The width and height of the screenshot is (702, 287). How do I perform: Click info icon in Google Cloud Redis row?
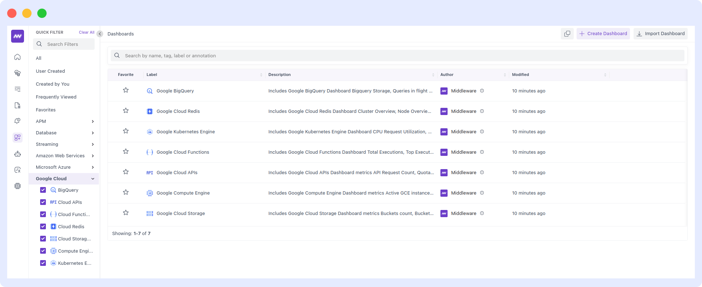coord(482,111)
